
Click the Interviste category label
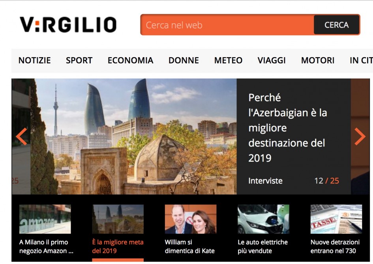[265, 181]
